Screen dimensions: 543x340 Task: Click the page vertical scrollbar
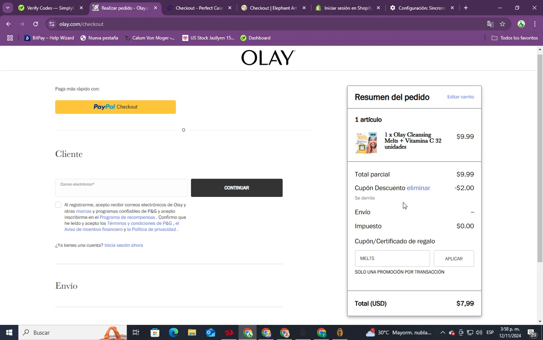click(540, 158)
